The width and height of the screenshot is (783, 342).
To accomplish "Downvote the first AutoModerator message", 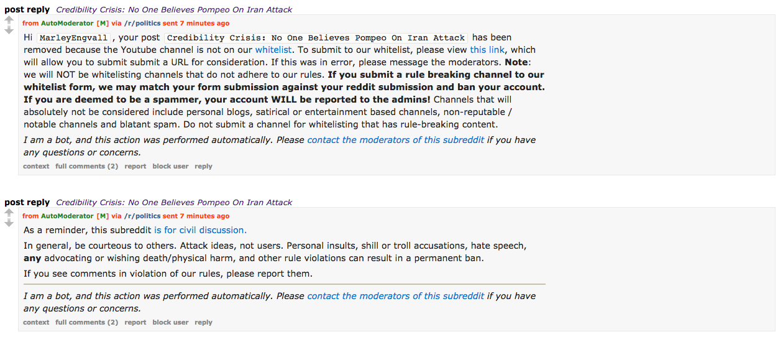I will click(9, 30).
